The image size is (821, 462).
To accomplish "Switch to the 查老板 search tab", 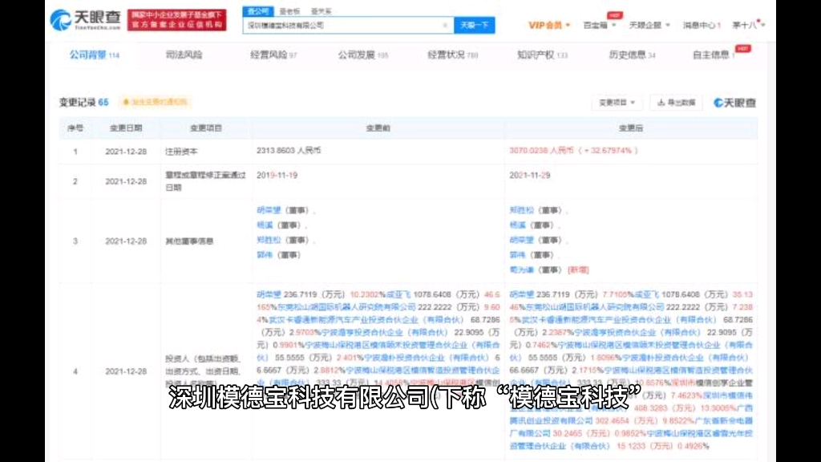I will (x=293, y=10).
